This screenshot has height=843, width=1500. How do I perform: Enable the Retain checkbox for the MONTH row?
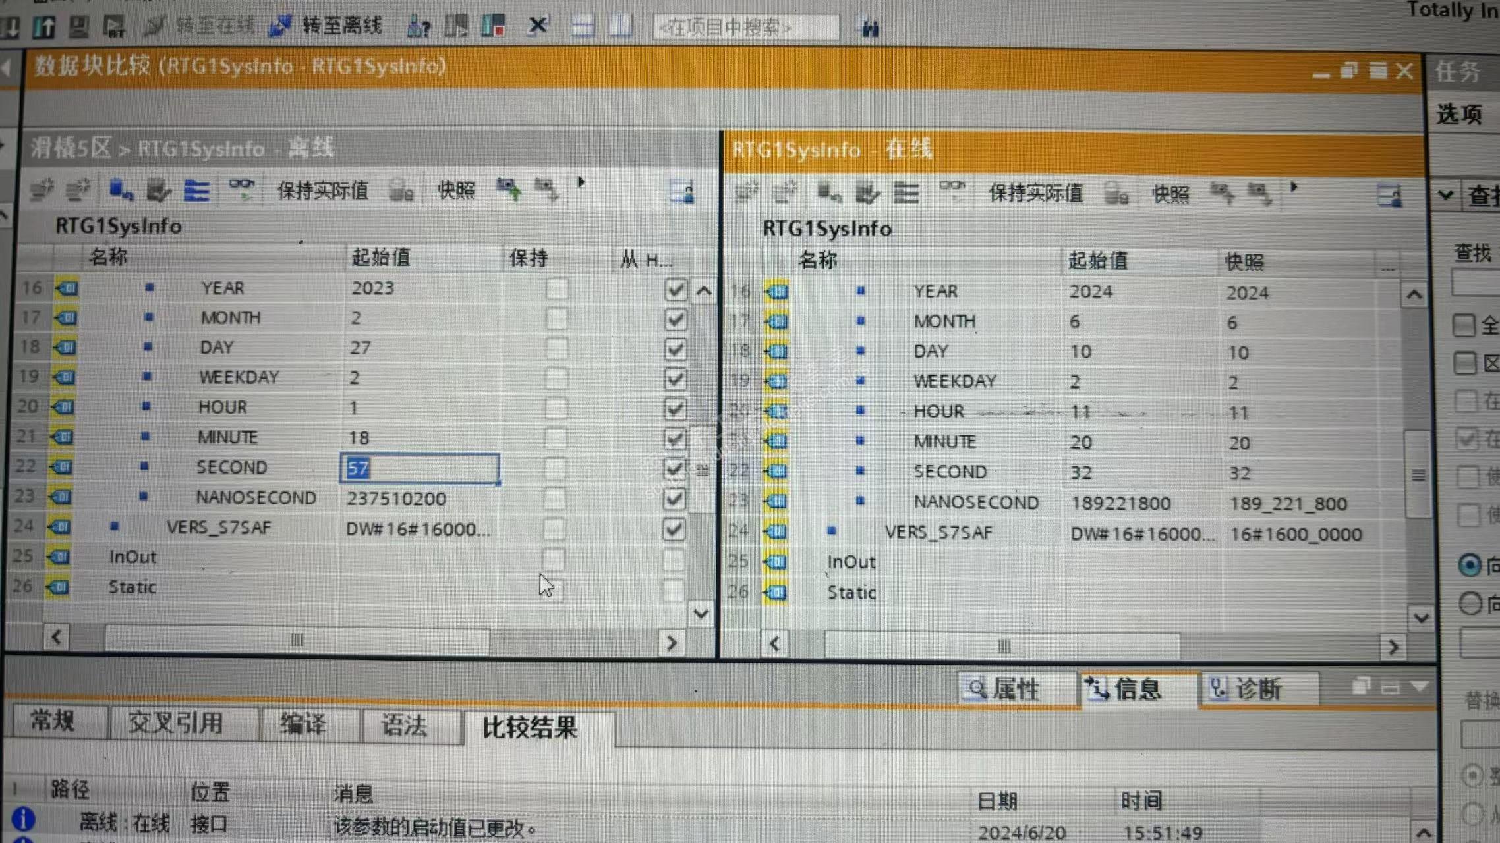tap(557, 319)
